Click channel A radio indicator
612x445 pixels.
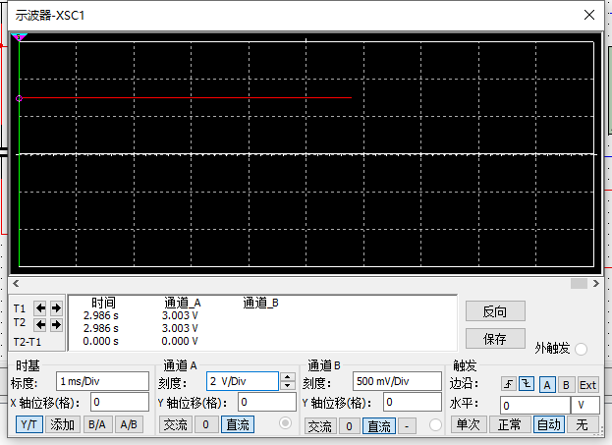click(285, 422)
